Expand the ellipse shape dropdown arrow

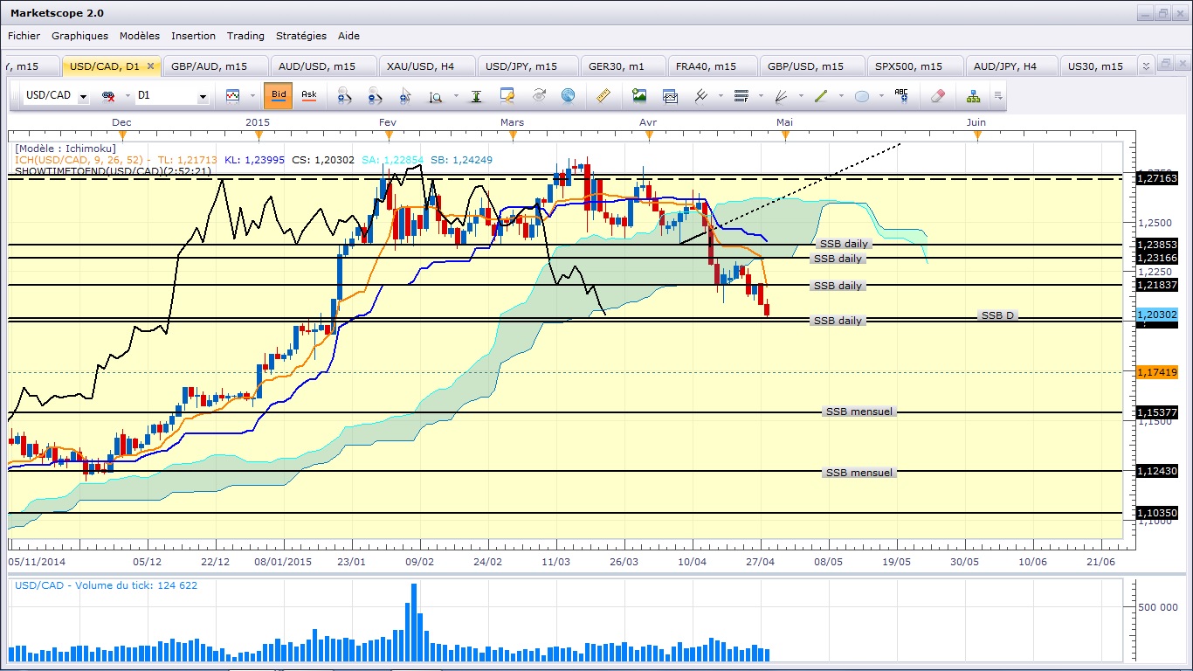(x=881, y=96)
